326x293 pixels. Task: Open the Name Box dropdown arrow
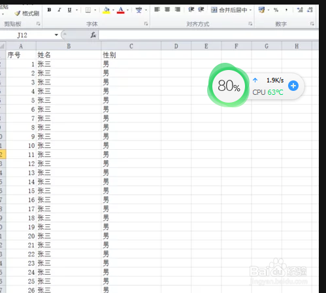(56, 35)
